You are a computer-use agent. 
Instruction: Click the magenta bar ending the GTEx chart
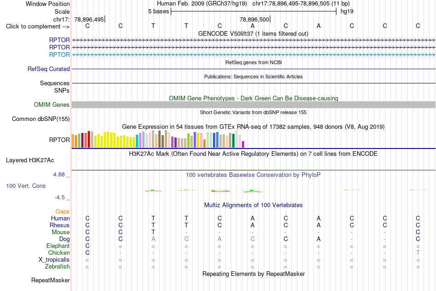(x=243, y=144)
